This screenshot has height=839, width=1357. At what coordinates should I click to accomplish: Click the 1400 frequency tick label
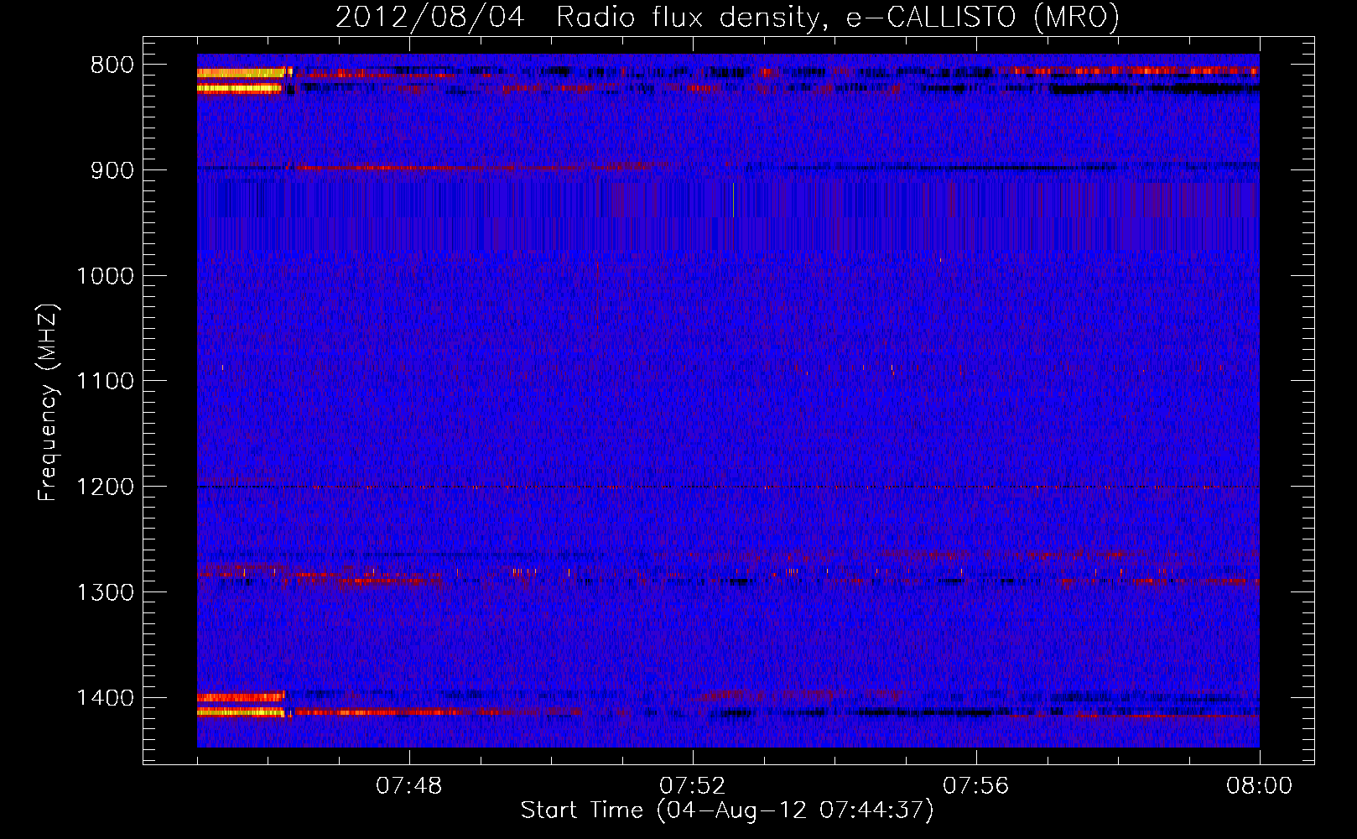[x=105, y=697]
